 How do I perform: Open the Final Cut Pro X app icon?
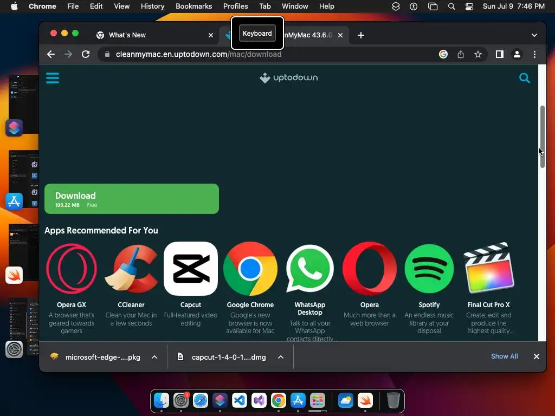pos(488,269)
